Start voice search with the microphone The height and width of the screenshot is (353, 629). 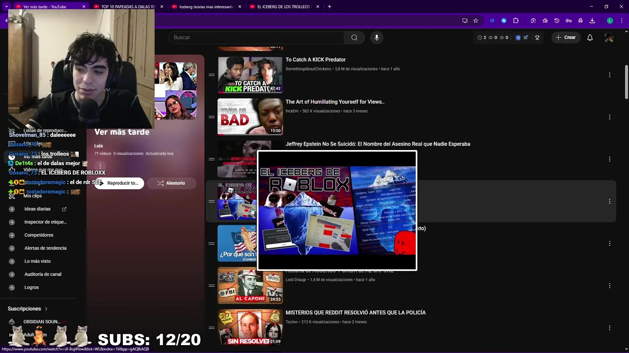[x=377, y=37]
